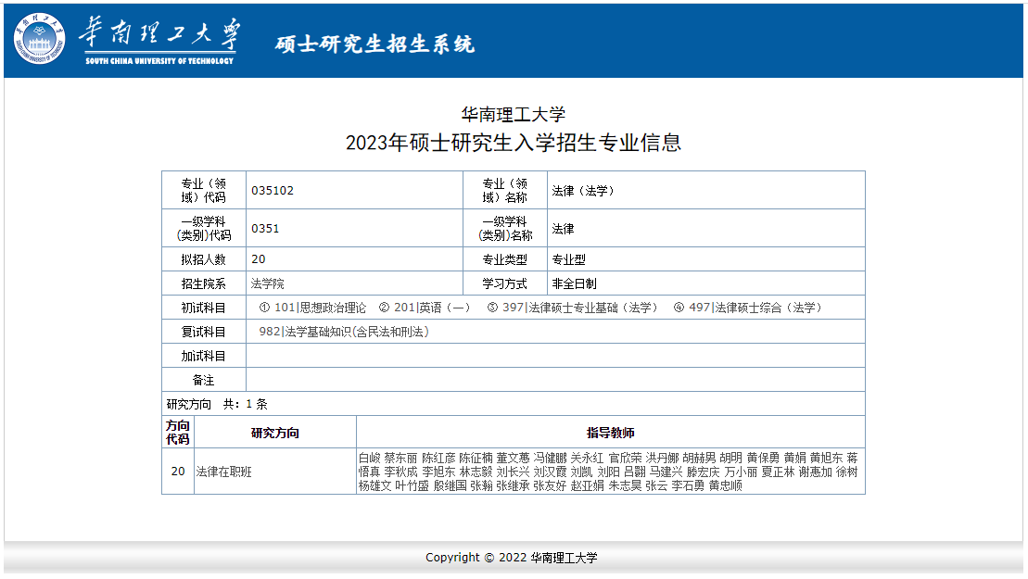Click the 学习方式 label cell
The image size is (1028, 579).
tap(505, 283)
